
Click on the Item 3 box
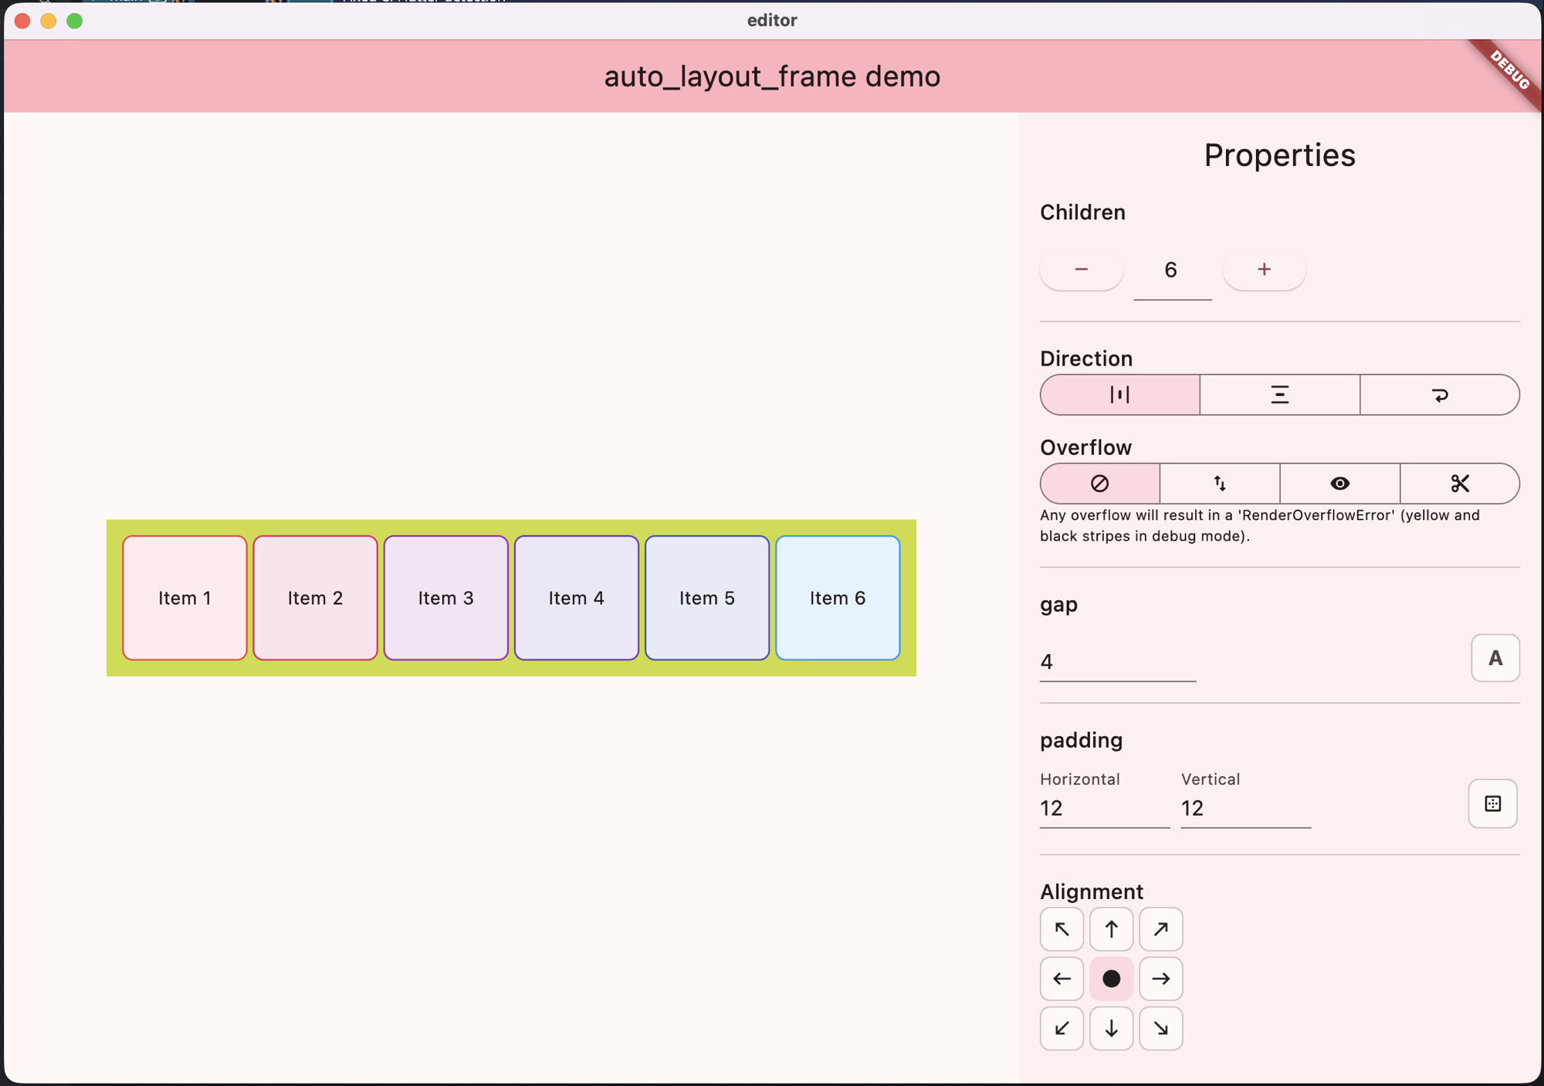coord(445,598)
